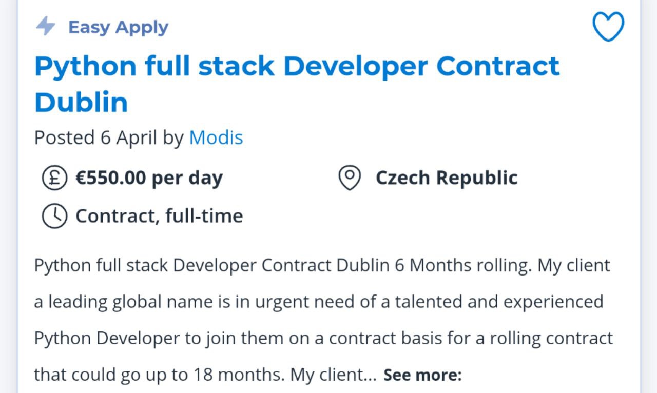
Task: Click the clock contract type icon
Action: click(54, 216)
